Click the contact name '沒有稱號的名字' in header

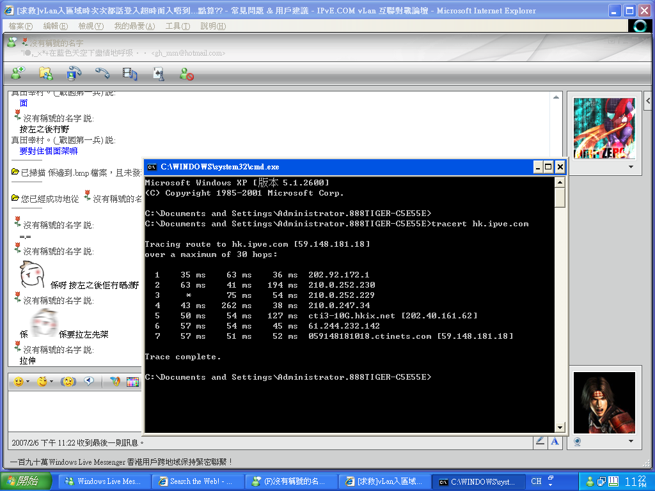tap(56, 43)
